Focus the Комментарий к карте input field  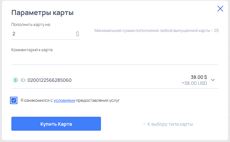115,59
